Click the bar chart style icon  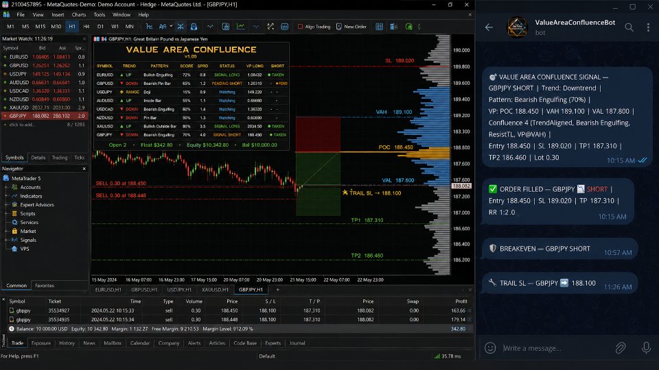[149, 27]
